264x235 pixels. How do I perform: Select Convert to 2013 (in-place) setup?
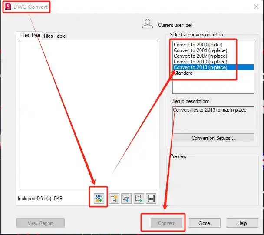[200, 67]
